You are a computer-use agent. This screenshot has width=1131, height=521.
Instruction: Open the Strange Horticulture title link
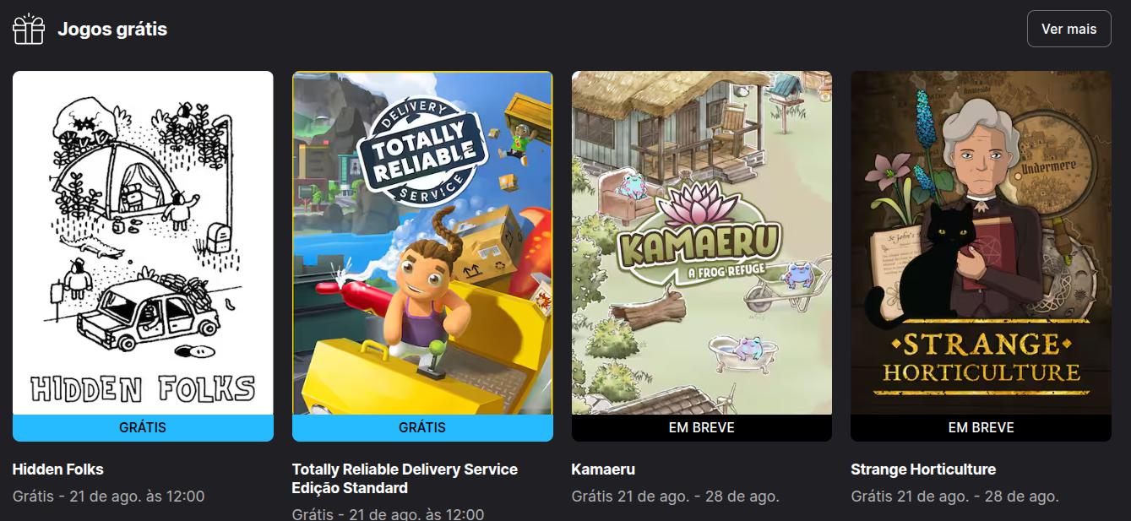pyautogui.click(x=923, y=469)
